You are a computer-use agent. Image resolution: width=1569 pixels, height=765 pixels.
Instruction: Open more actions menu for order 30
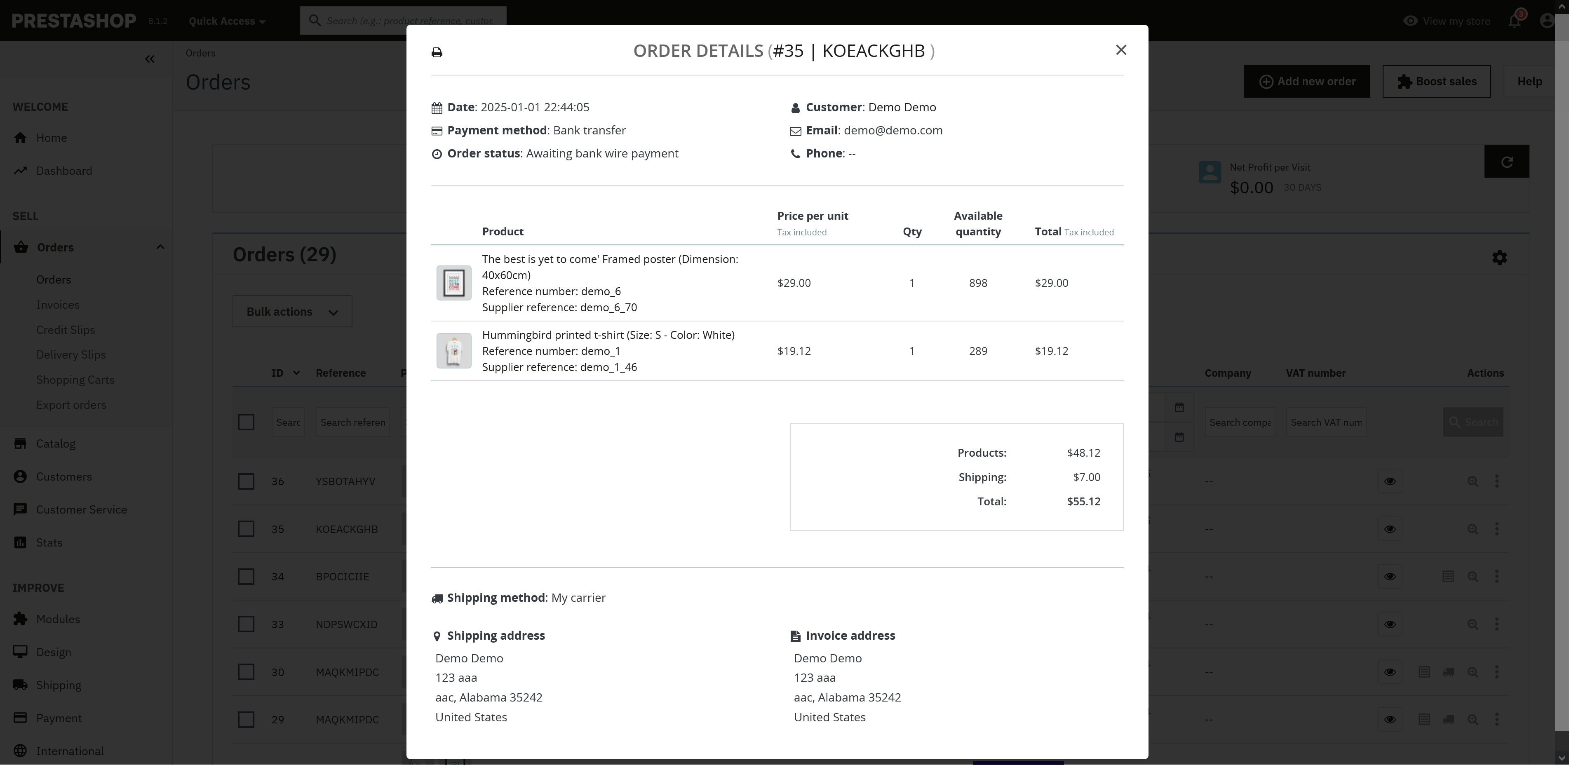point(1497,672)
